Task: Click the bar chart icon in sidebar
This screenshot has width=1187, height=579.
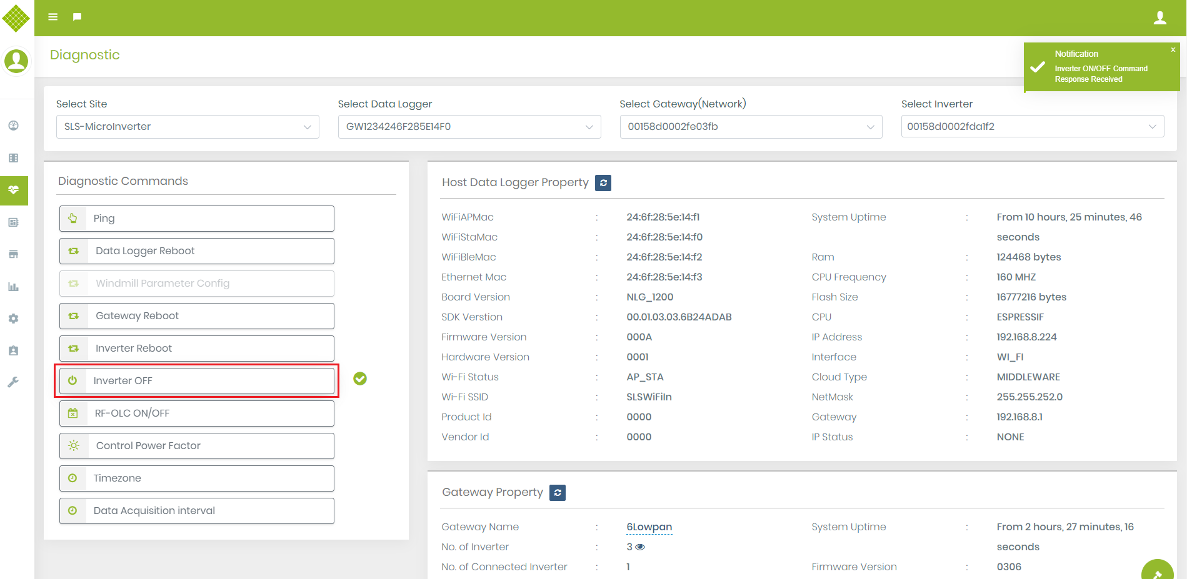Action: tap(13, 287)
